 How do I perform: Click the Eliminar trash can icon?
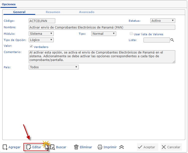(76, 147)
